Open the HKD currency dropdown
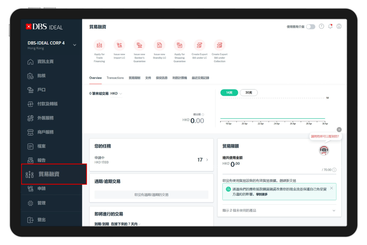Screen dimensions: 367x245 (x=116, y=93)
